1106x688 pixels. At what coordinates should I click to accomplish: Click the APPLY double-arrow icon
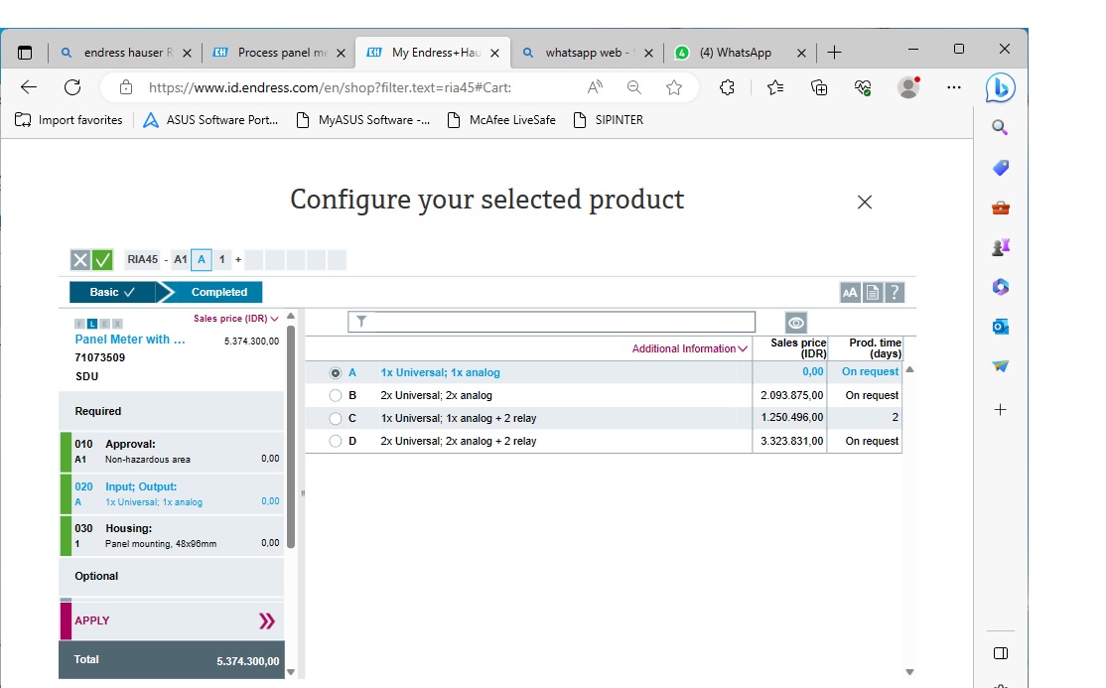point(267,620)
